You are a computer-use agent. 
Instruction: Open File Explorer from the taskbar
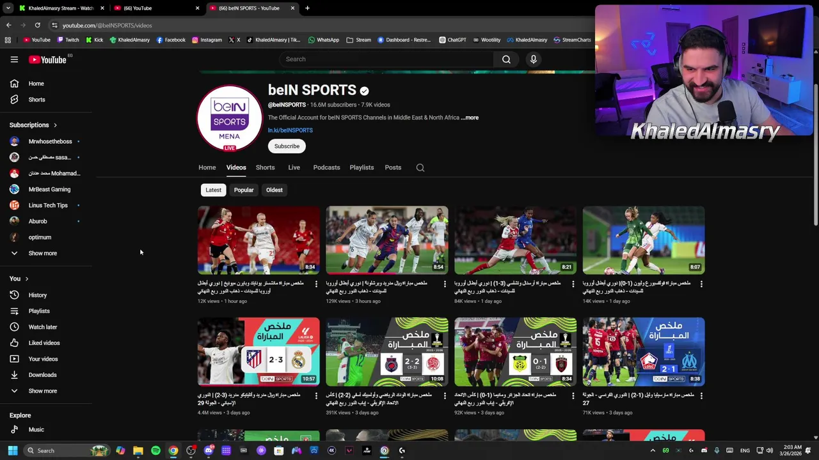click(138, 450)
